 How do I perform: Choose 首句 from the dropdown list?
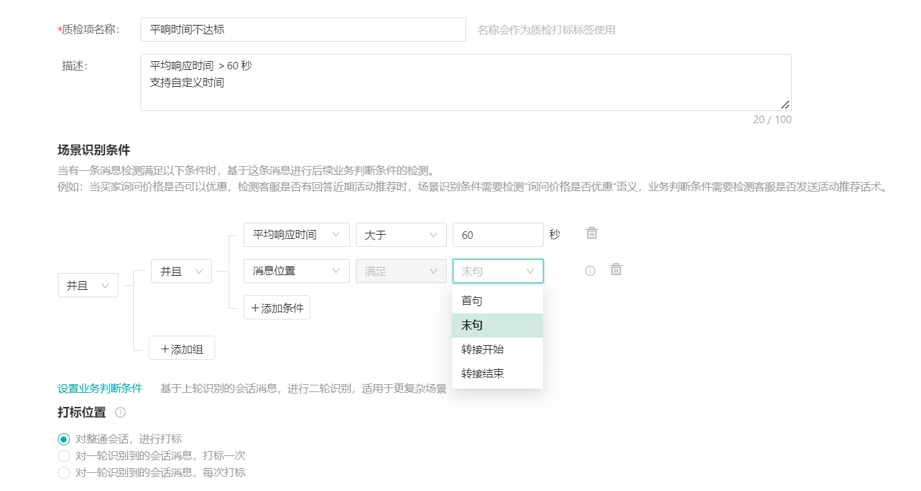pos(497,301)
